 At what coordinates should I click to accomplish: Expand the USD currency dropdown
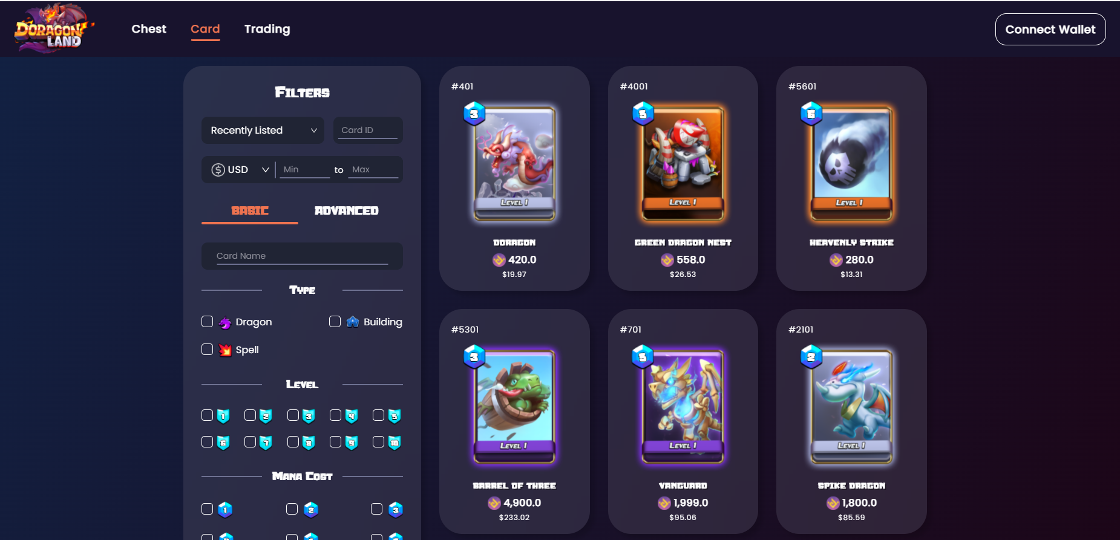[x=240, y=170]
